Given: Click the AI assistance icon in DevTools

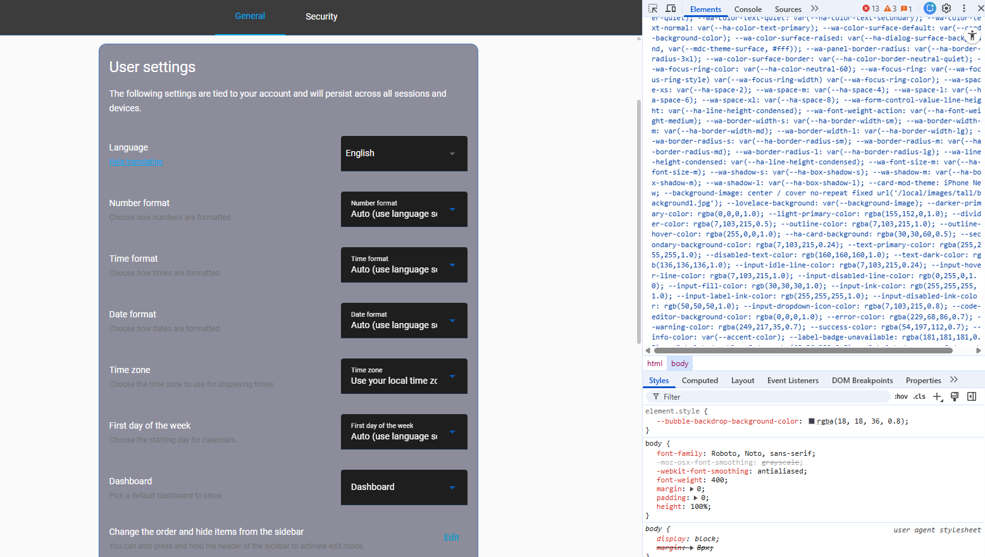Looking at the screenshot, I should click(929, 8).
